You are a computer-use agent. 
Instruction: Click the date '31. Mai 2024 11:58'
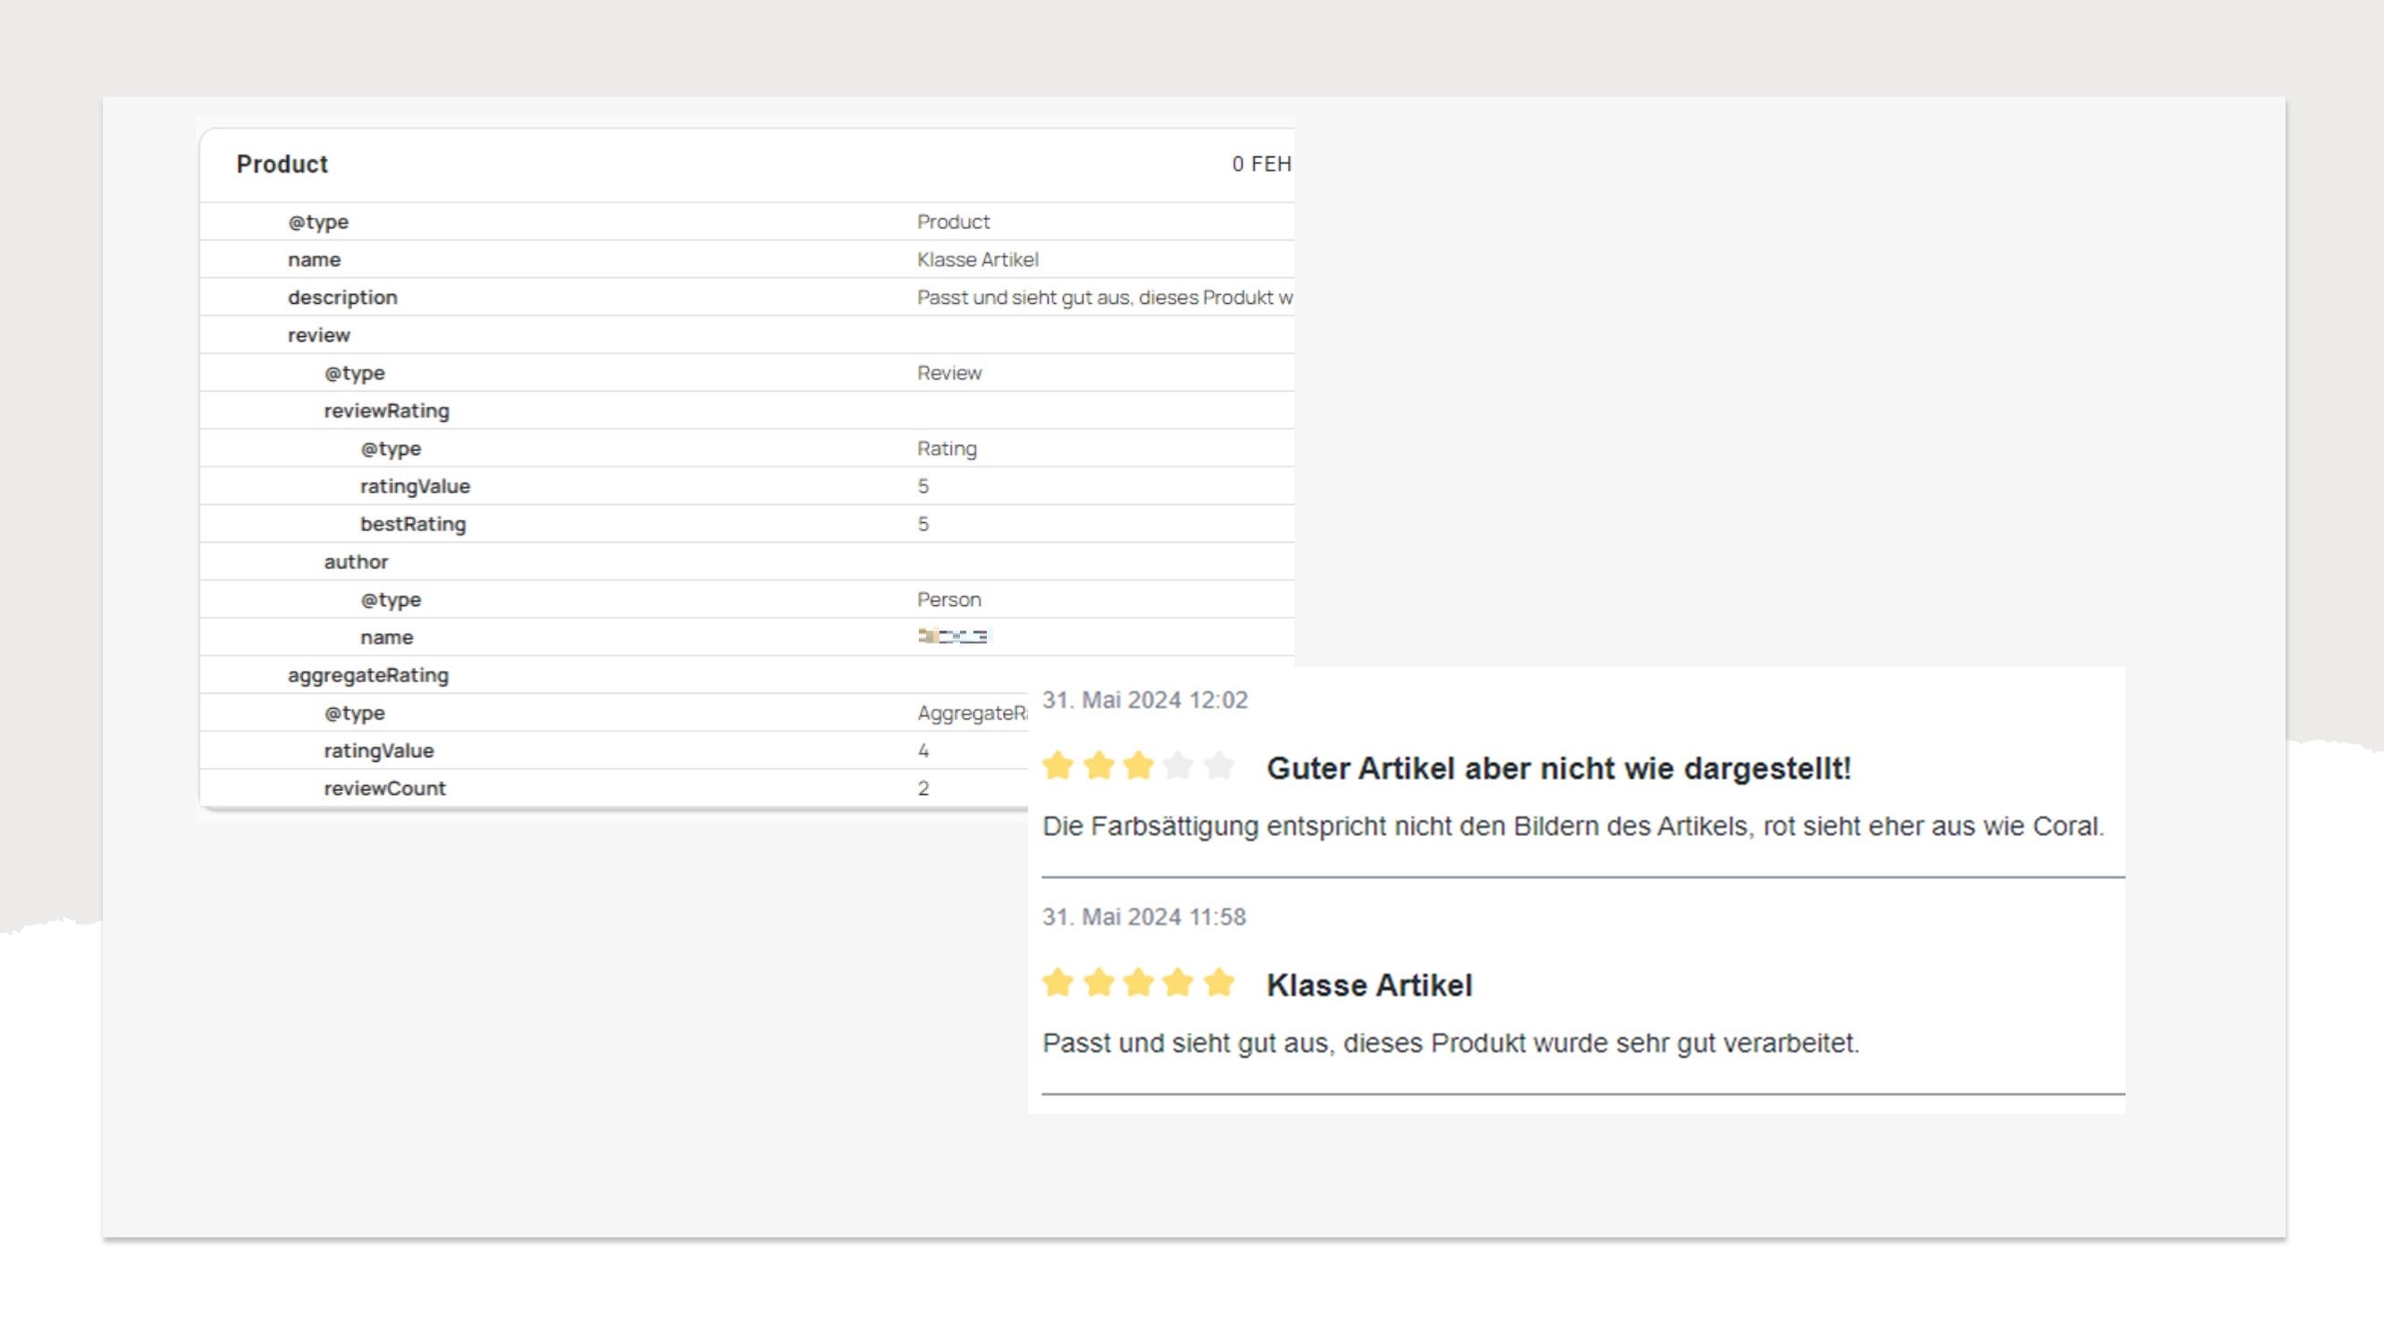pos(1144,916)
